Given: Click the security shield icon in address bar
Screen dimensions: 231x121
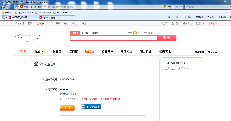Looking at the screenshot, I should (x=16, y=7).
